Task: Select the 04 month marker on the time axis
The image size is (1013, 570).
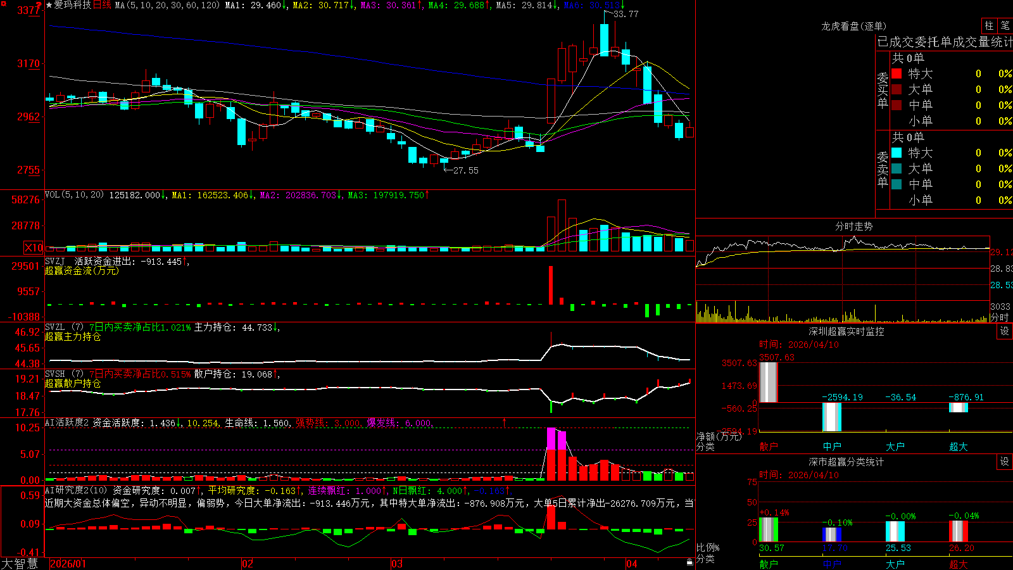Action: point(631,564)
